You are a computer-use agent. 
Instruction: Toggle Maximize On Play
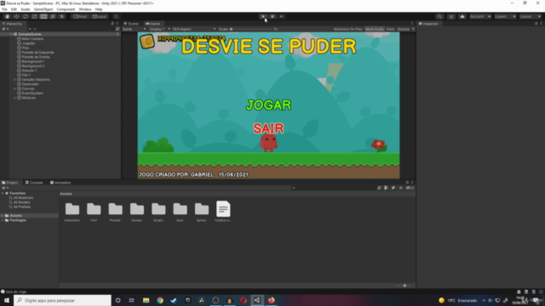point(348,29)
